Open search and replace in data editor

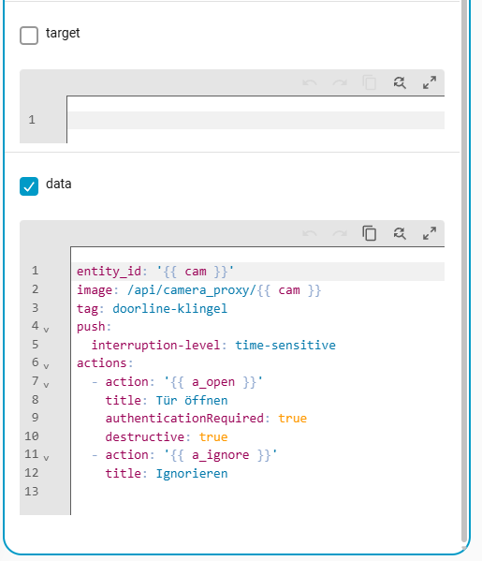pos(400,233)
